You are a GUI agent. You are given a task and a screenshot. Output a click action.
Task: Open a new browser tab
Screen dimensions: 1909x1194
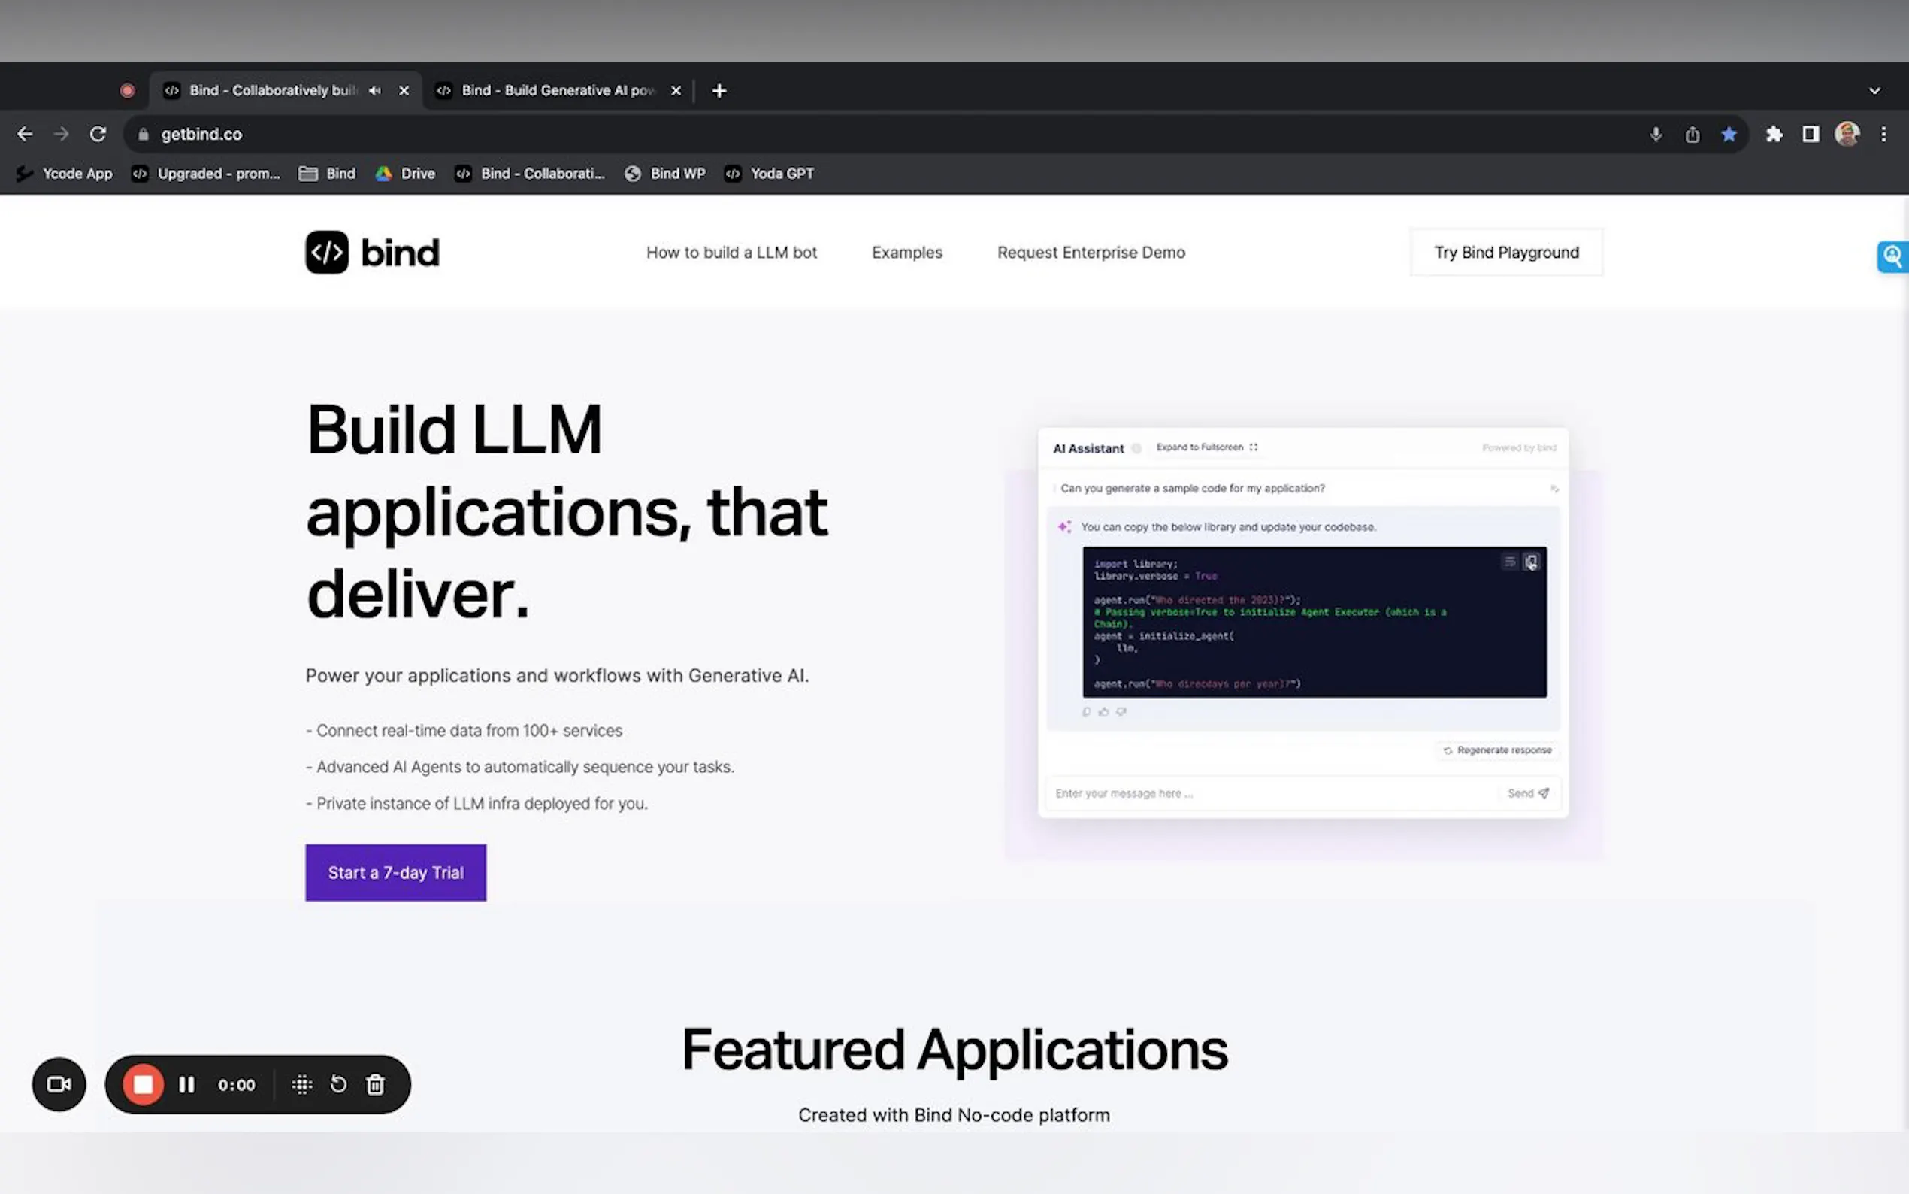(719, 91)
